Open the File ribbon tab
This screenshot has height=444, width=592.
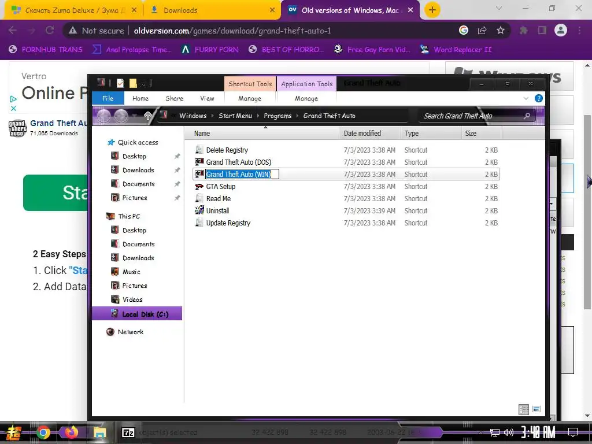[x=108, y=98]
